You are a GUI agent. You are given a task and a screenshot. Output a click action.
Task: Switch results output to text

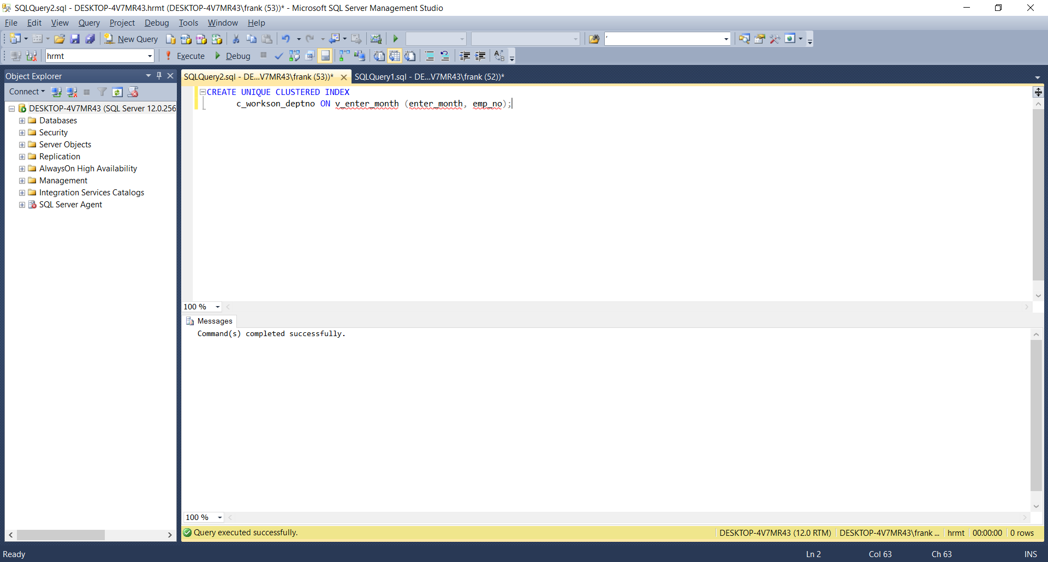click(379, 56)
